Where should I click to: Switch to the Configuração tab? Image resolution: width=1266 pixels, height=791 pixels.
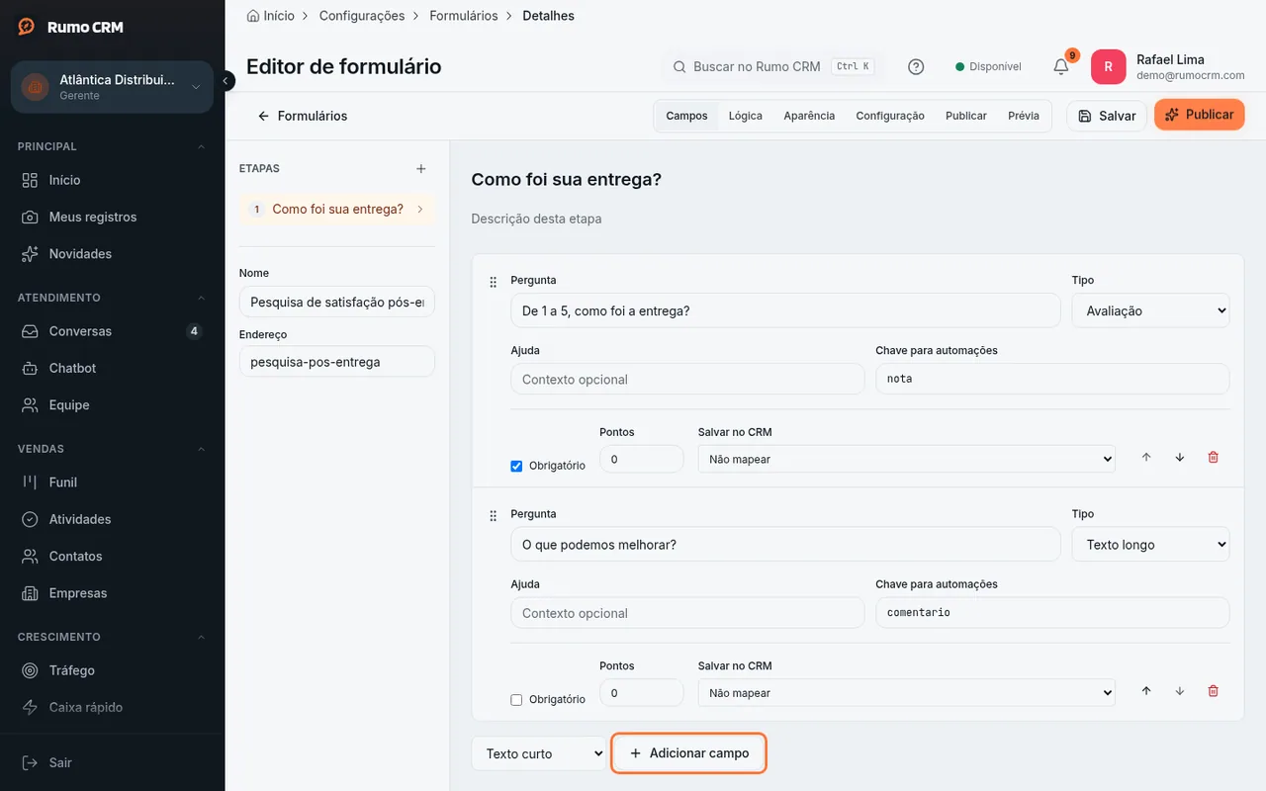[x=890, y=116]
